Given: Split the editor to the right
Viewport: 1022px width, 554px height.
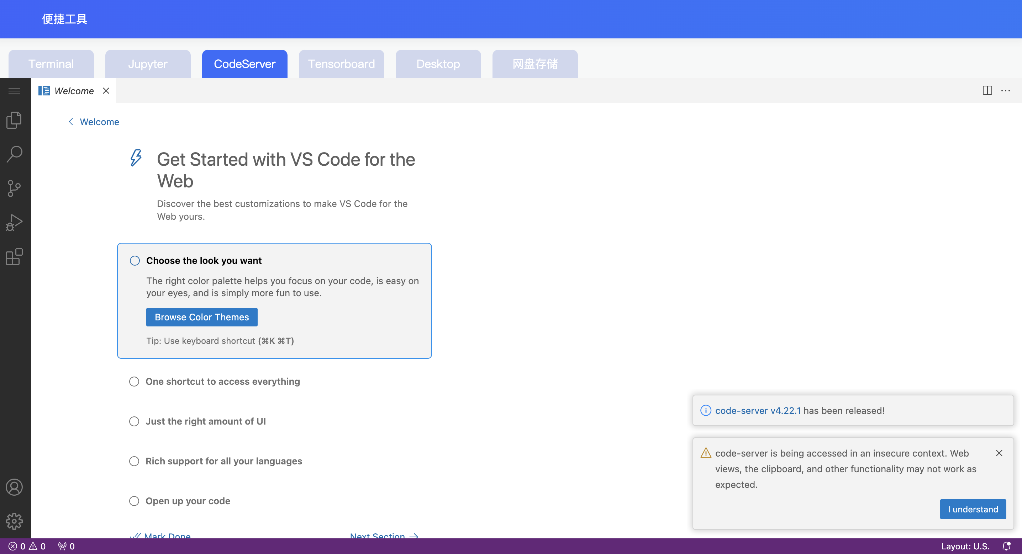Looking at the screenshot, I should [x=987, y=90].
